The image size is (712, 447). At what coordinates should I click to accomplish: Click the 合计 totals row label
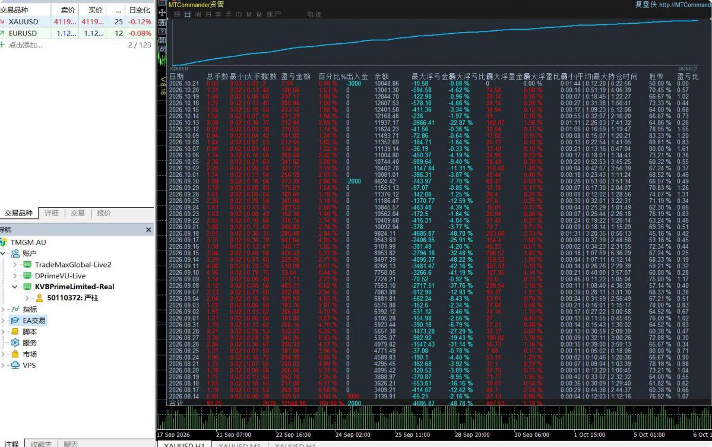[x=176, y=403]
